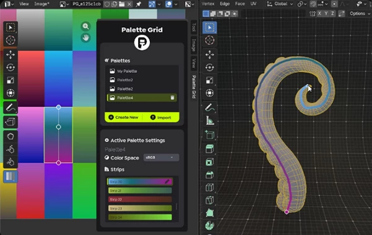This screenshot has width=372, height=235.
Task: Select the Spin tool in viewport toolbar
Action: click(x=209, y=226)
